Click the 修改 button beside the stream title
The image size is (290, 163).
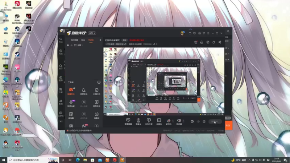pyautogui.click(x=124, y=40)
